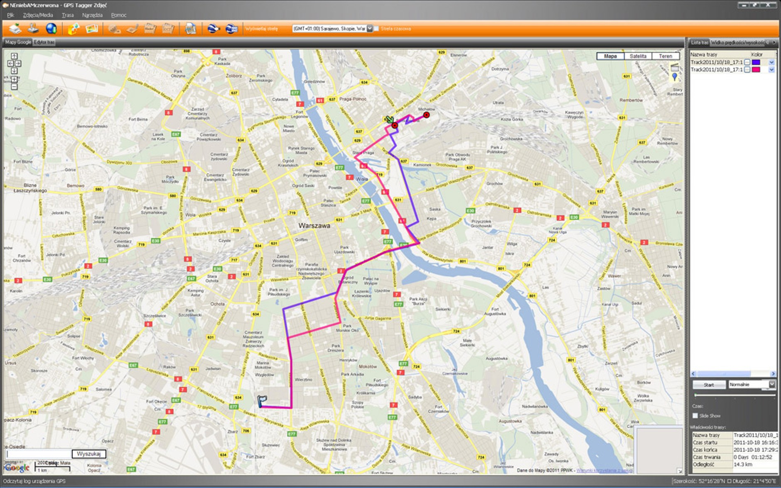Click the map zoom out minus button
This screenshot has height=488, width=781.
[14, 87]
